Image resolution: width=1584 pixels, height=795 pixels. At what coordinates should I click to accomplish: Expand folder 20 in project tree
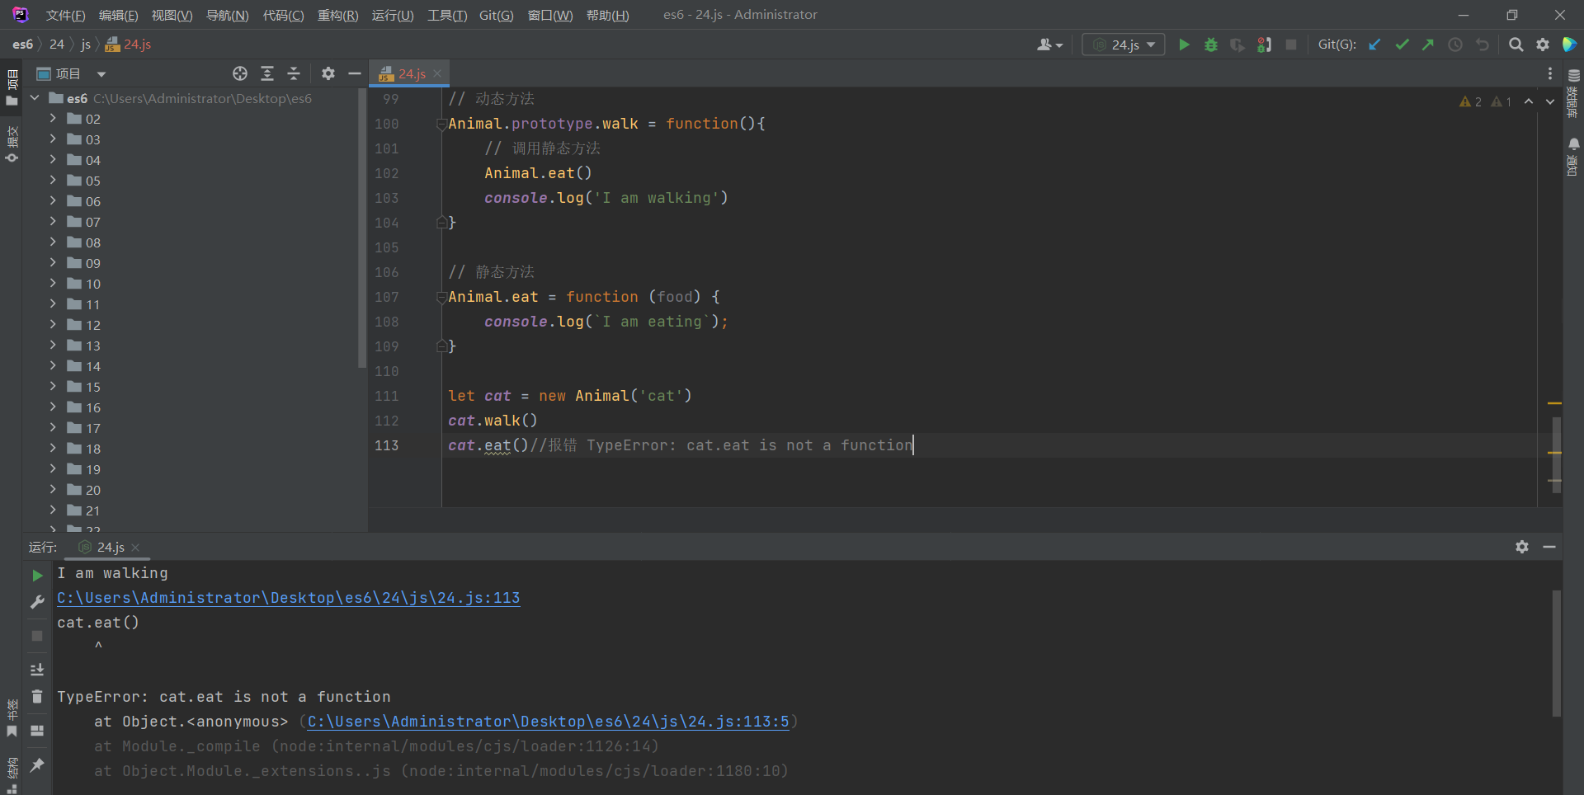pyautogui.click(x=53, y=489)
